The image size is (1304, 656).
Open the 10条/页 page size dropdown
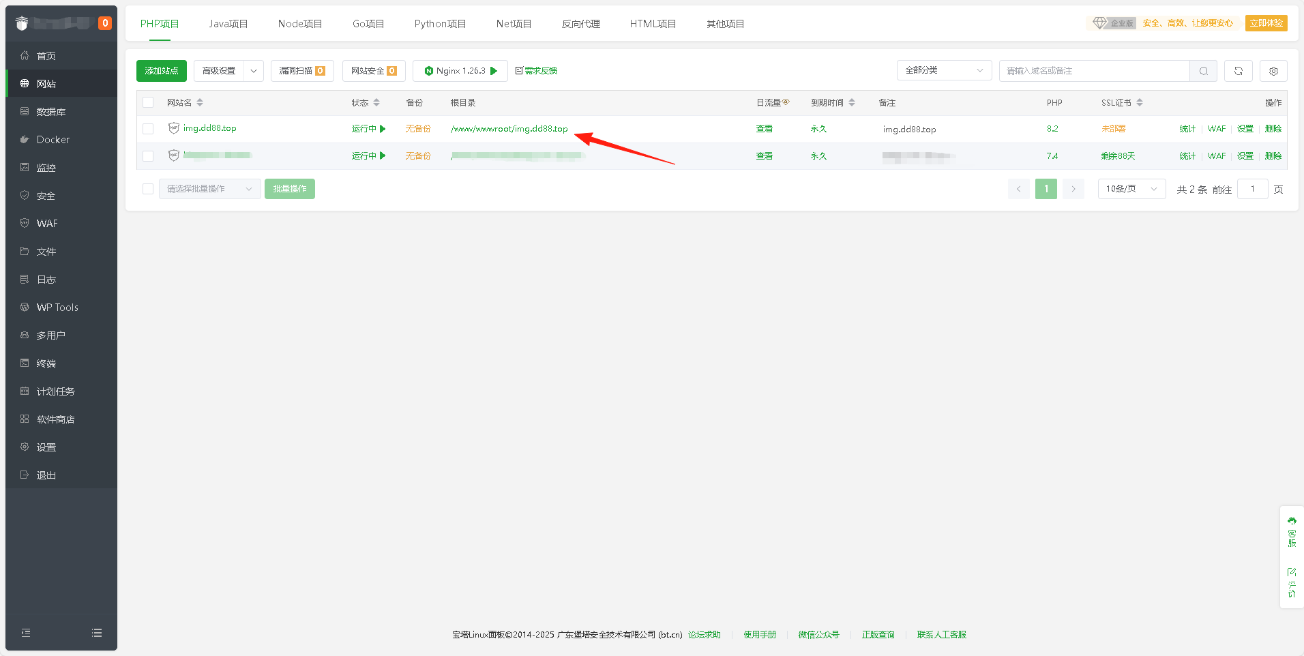point(1131,189)
